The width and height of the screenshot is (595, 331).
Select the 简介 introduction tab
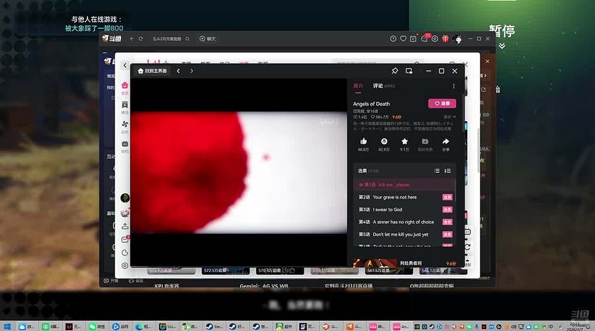click(x=358, y=86)
